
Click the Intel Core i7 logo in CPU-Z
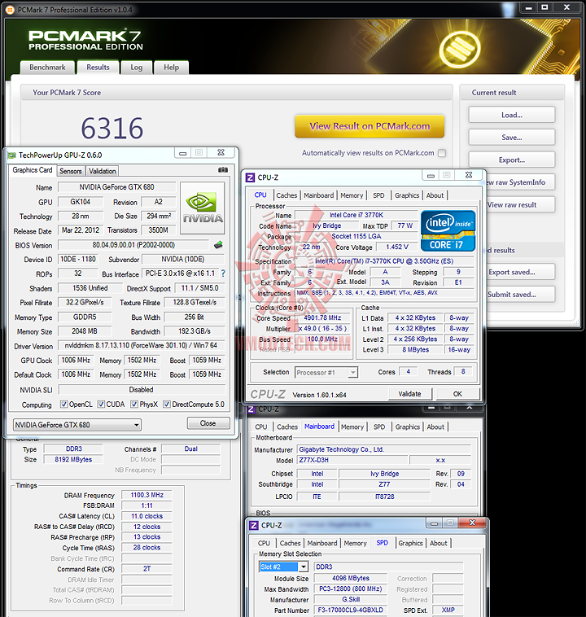pos(448,231)
